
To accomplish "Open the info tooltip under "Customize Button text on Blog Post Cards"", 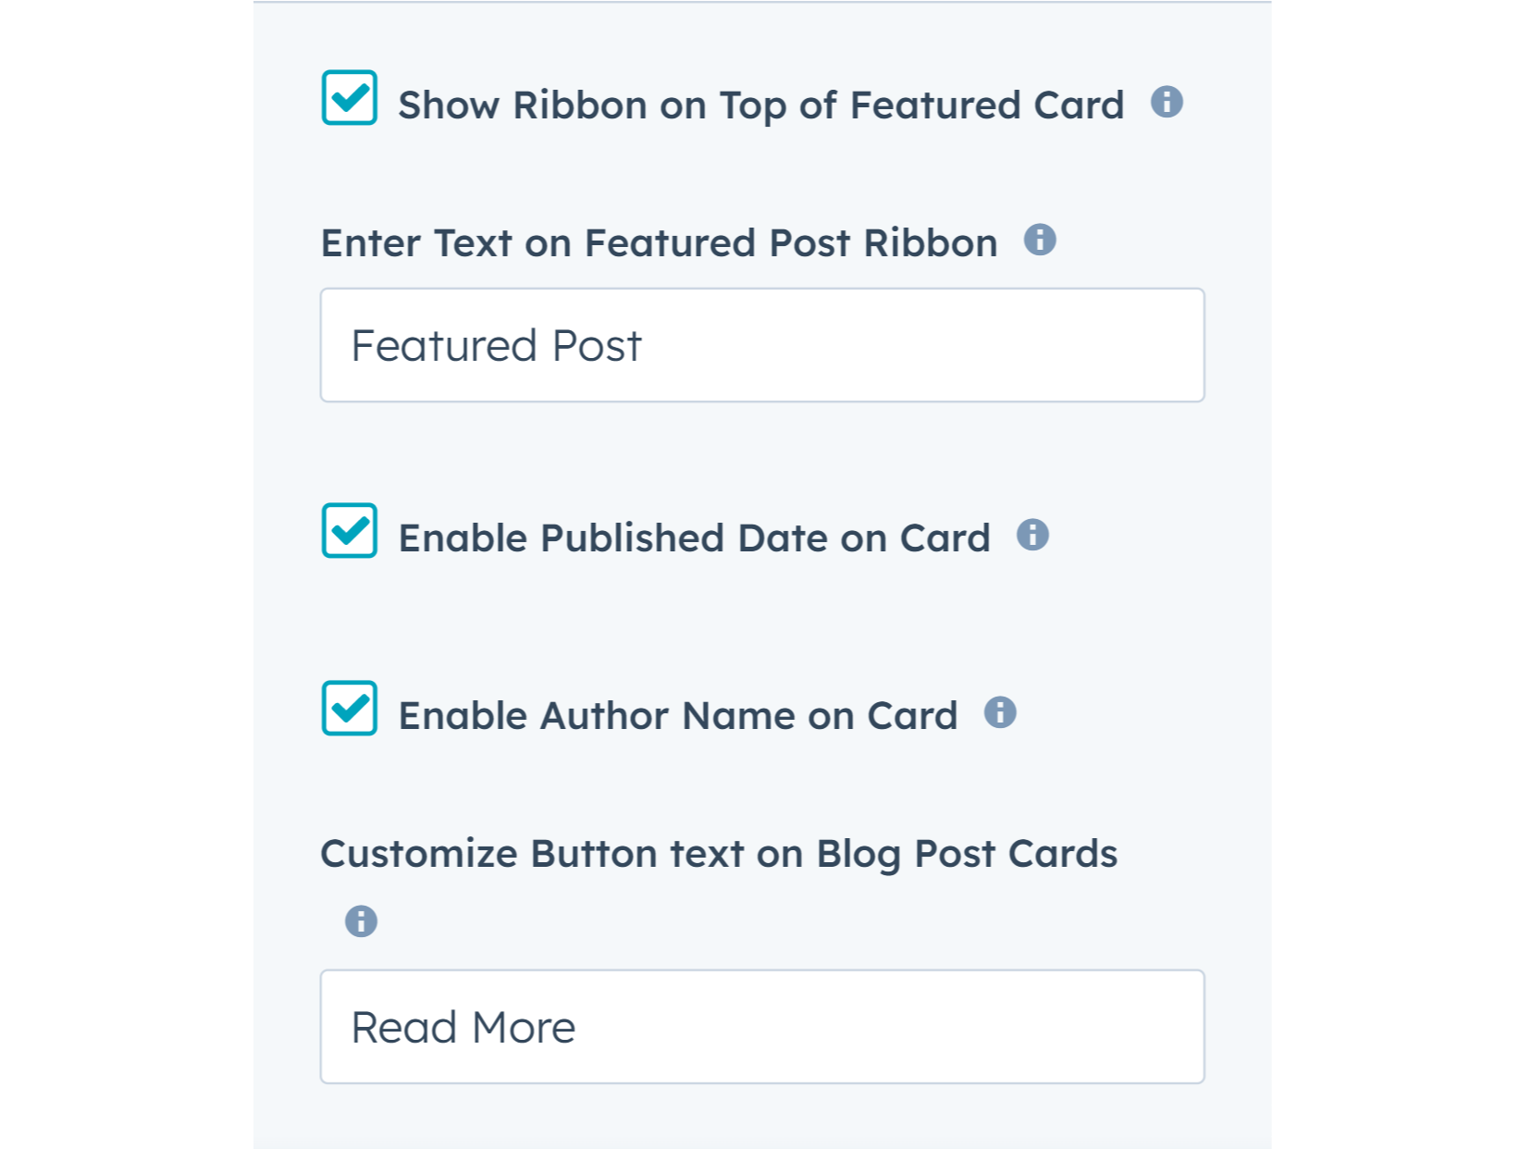I will pyautogui.click(x=360, y=920).
